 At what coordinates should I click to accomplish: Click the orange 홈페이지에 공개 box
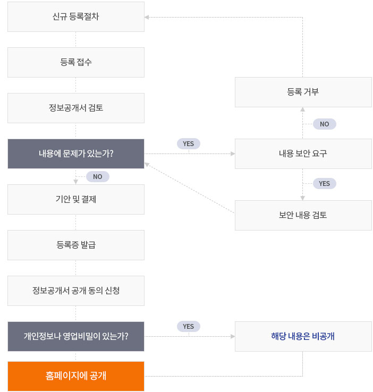[x=76, y=376]
